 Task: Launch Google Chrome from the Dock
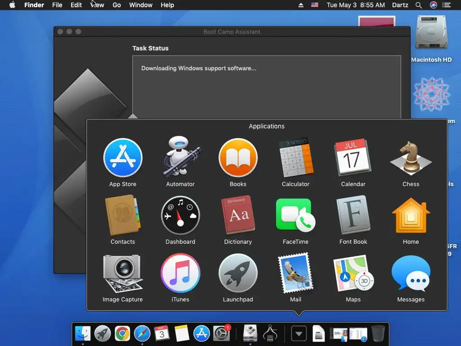point(122,333)
